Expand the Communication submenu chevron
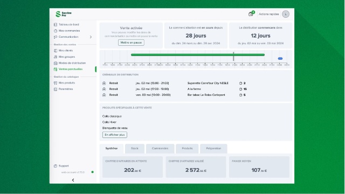Image resolution: width=345 pixels, height=194 pixels. [x=91, y=37]
